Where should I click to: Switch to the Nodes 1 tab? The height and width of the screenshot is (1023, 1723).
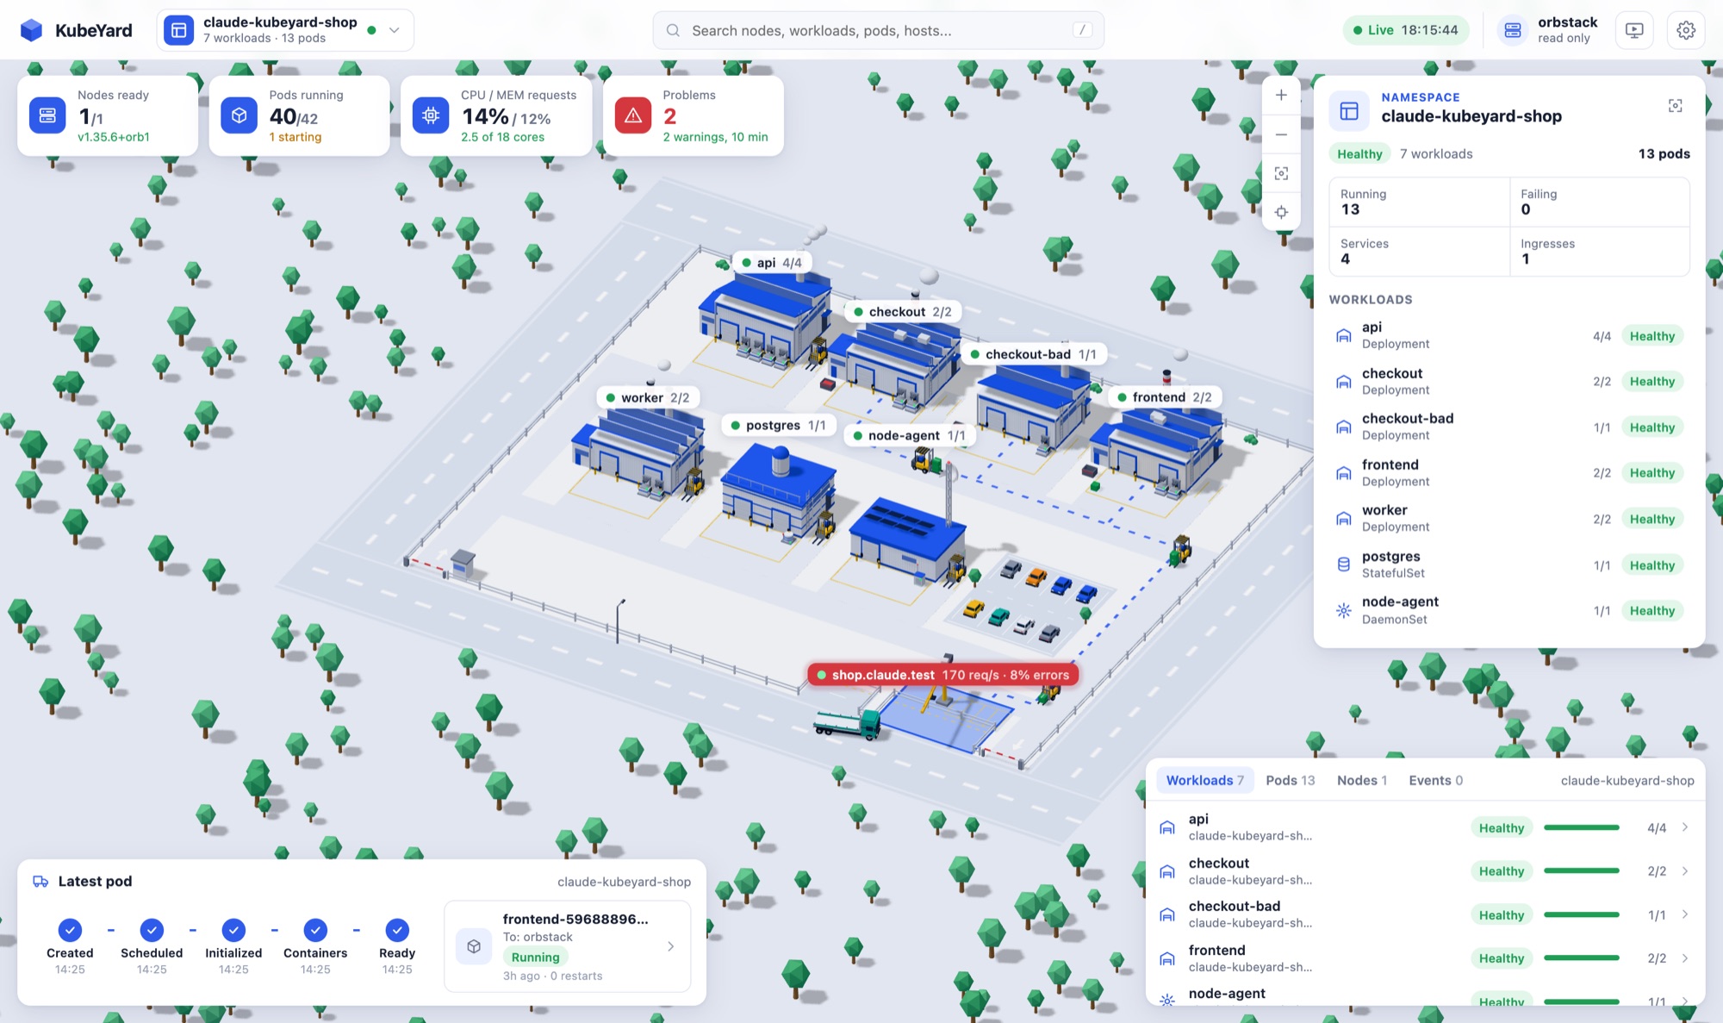click(x=1362, y=780)
